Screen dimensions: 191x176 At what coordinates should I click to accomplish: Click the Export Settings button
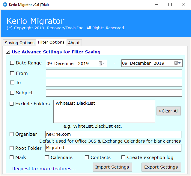click(x=161, y=167)
